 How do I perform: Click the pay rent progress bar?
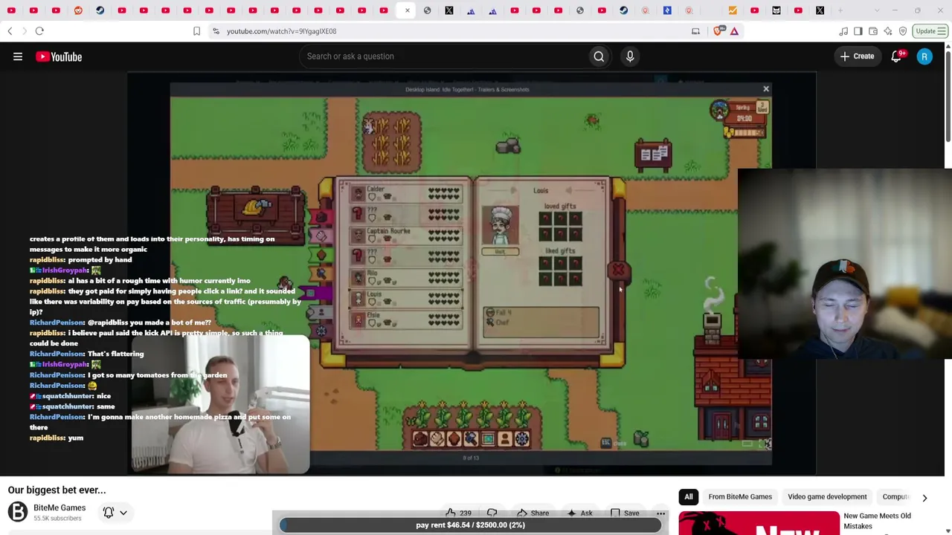tap(470, 525)
